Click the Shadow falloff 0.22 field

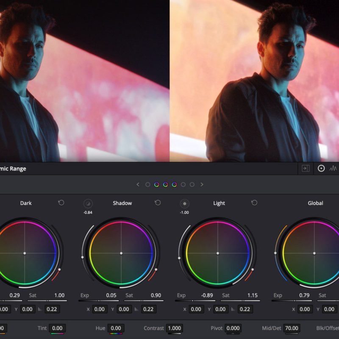point(149,309)
